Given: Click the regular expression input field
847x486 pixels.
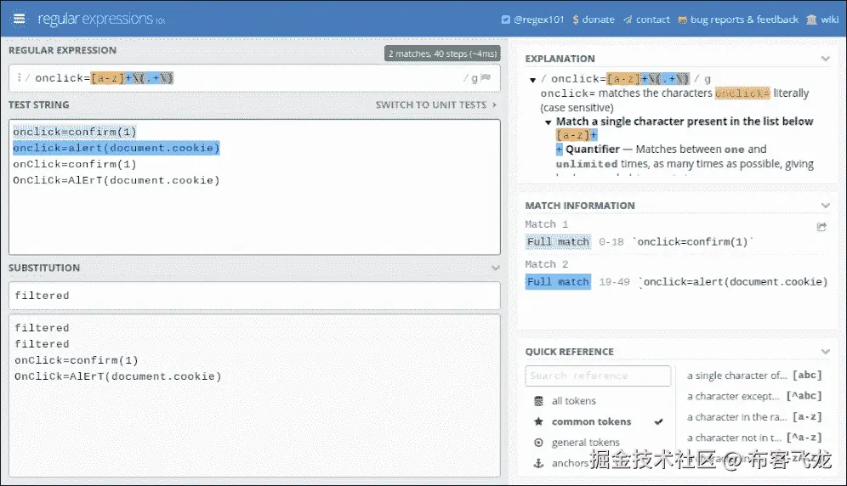Looking at the screenshot, I should (254, 78).
